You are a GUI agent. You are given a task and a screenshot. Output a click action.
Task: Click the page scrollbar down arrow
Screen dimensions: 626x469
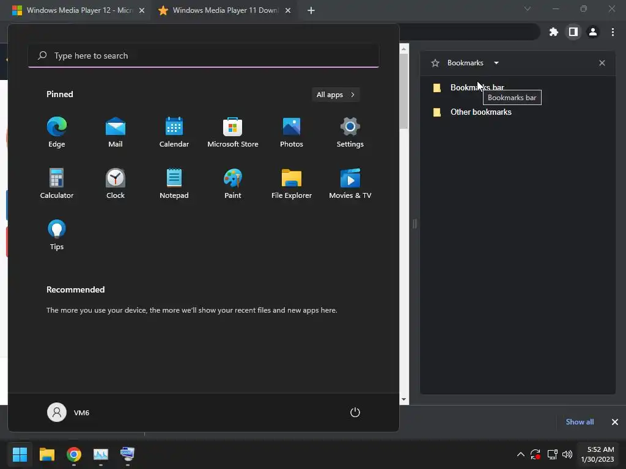404,399
